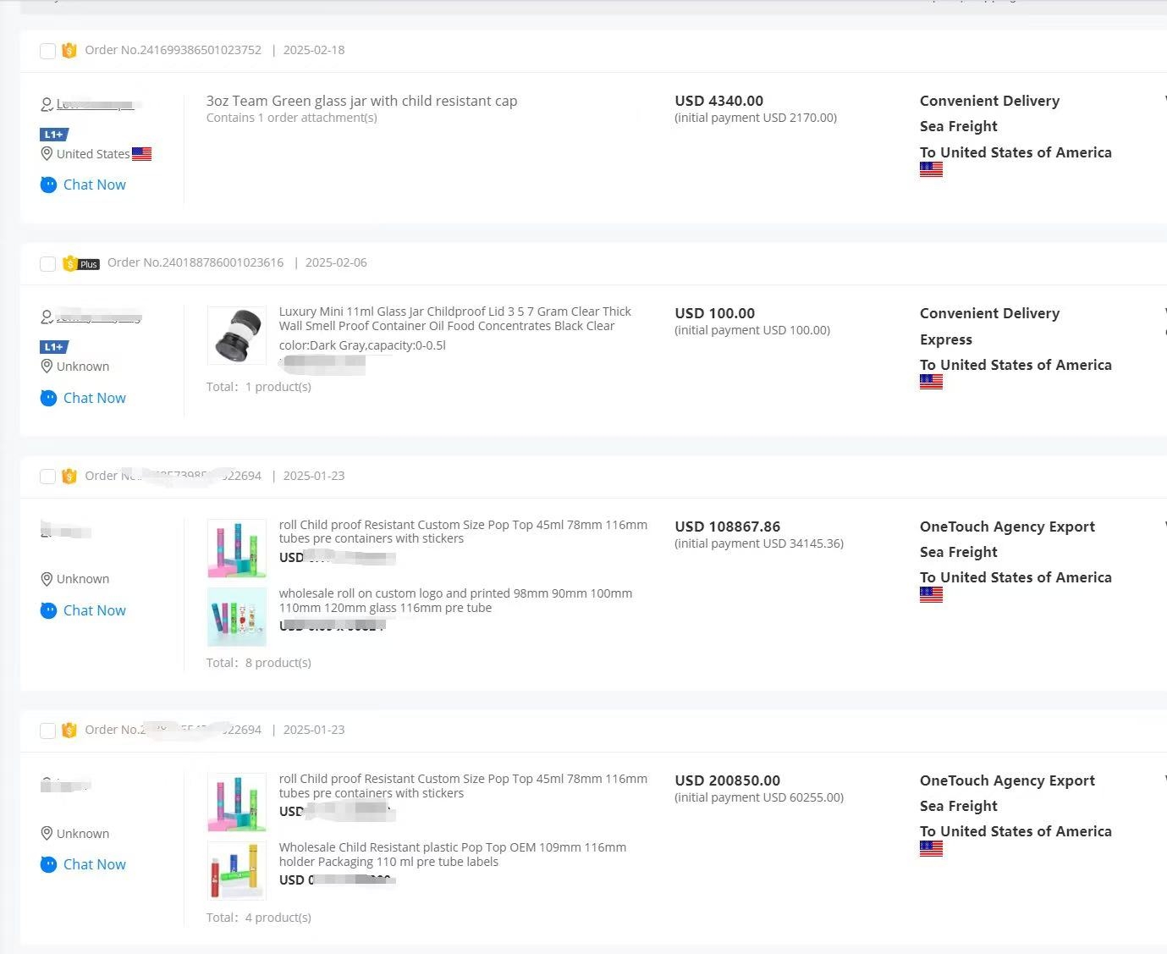Click the US flag under the USD 200850.00 order destination
Image resolution: width=1167 pixels, height=954 pixels.
coord(931,849)
